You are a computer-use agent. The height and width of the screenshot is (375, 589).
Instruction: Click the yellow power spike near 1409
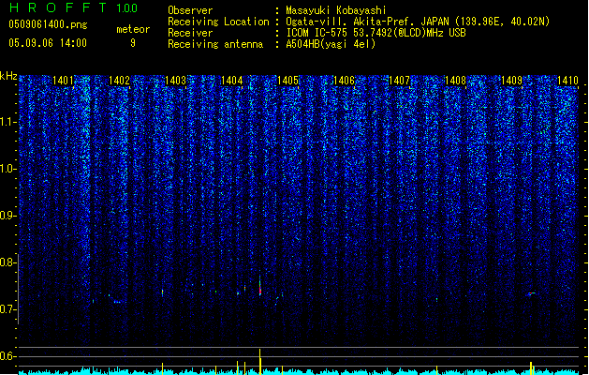coord(531,367)
